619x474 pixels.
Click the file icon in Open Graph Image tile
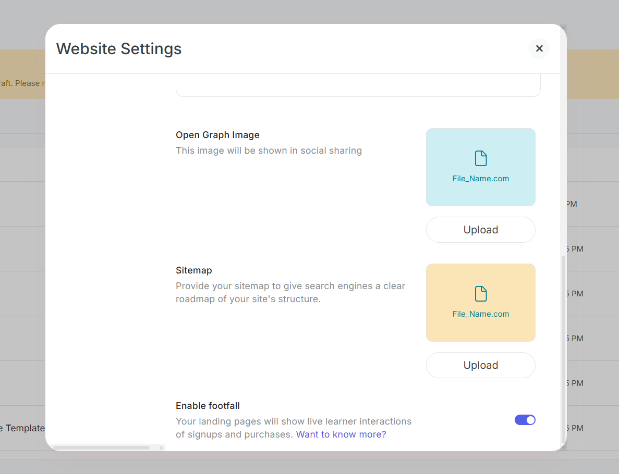tap(481, 158)
